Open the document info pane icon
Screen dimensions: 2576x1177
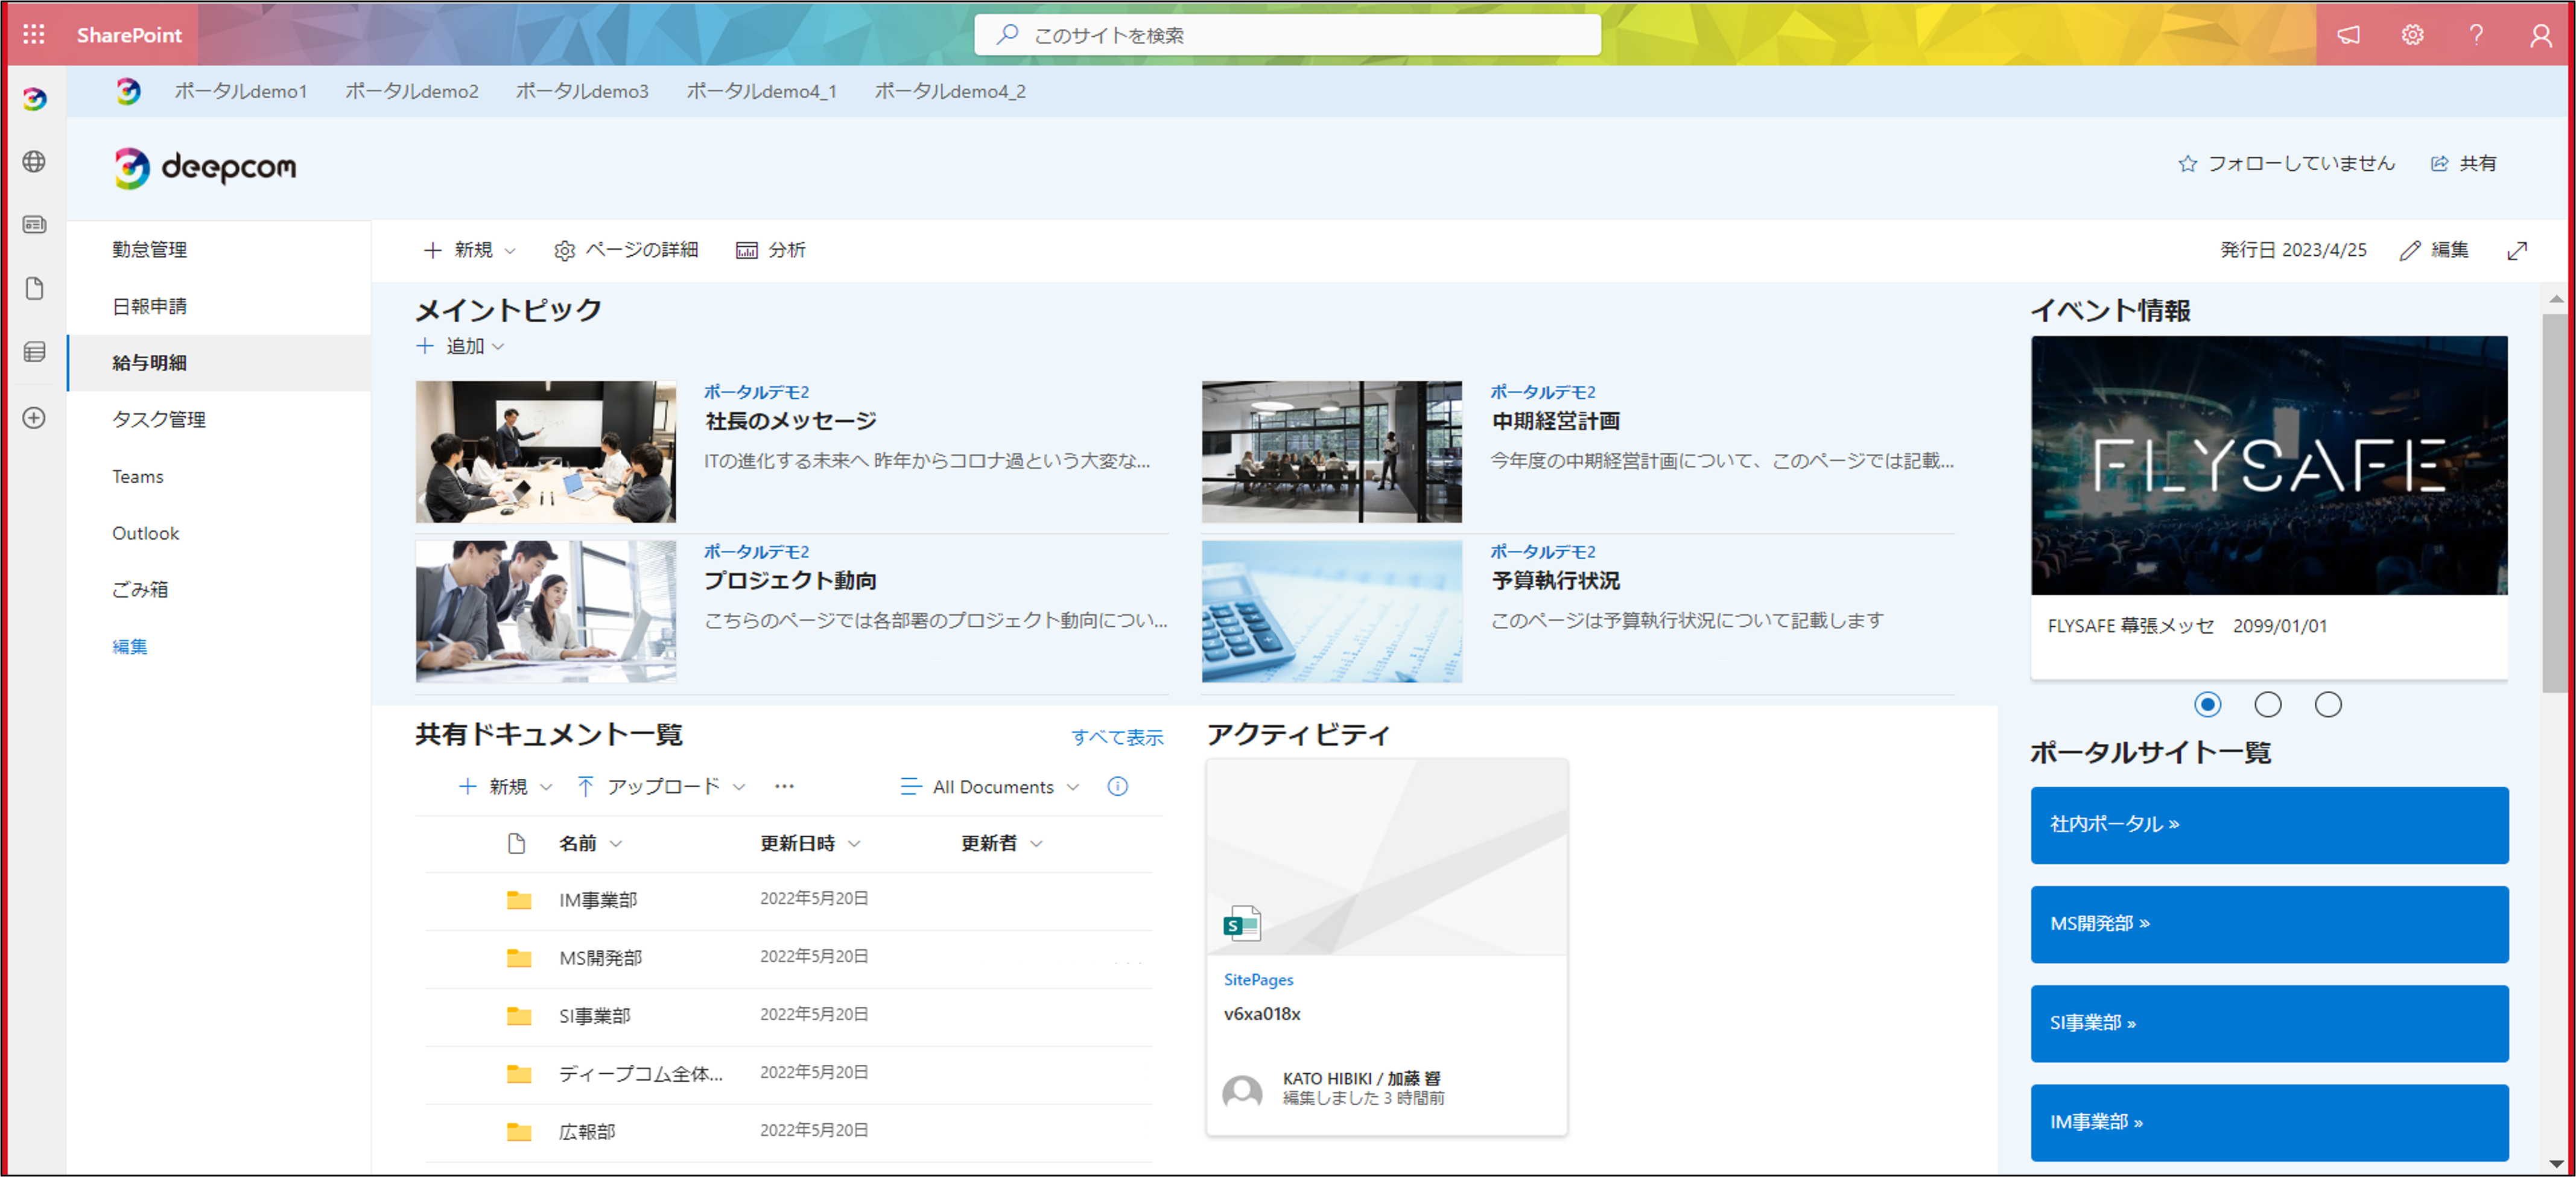pos(1117,786)
